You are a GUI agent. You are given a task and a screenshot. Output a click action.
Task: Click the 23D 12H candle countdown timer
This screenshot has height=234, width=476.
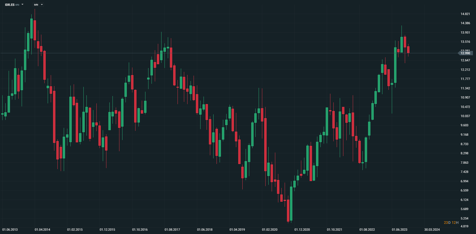(x=451, y=223)
